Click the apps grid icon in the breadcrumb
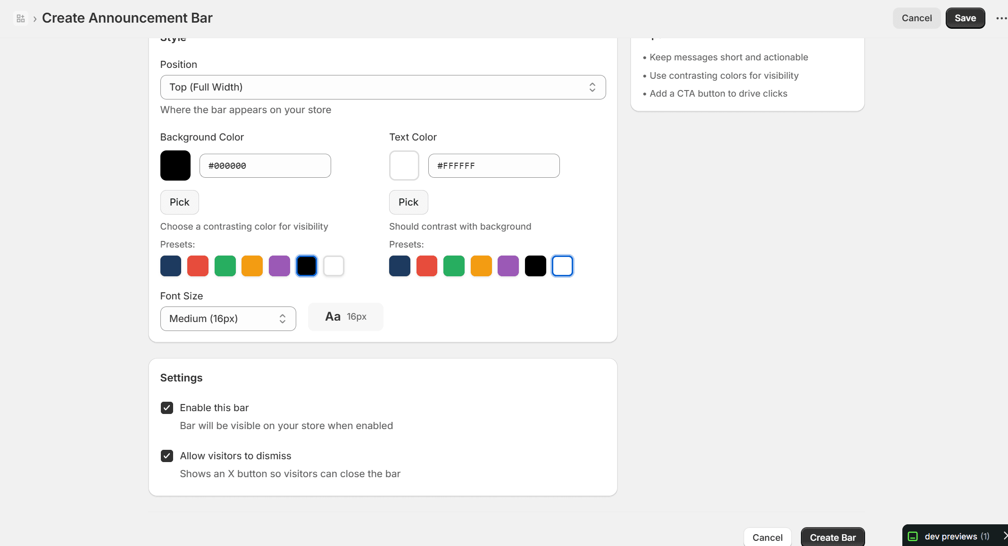 click(20, 18)
